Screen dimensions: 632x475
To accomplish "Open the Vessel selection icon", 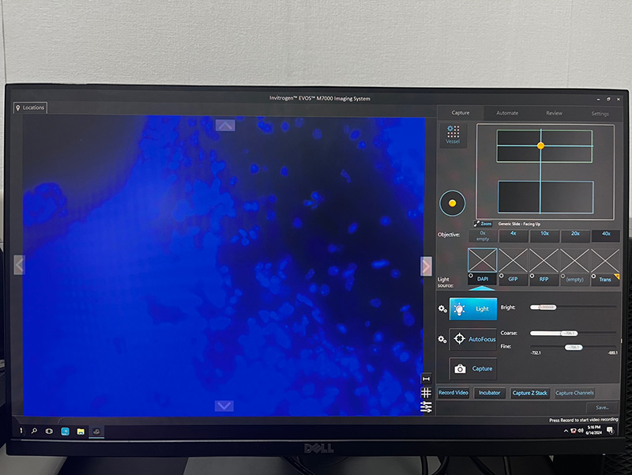I will point(453,134).
